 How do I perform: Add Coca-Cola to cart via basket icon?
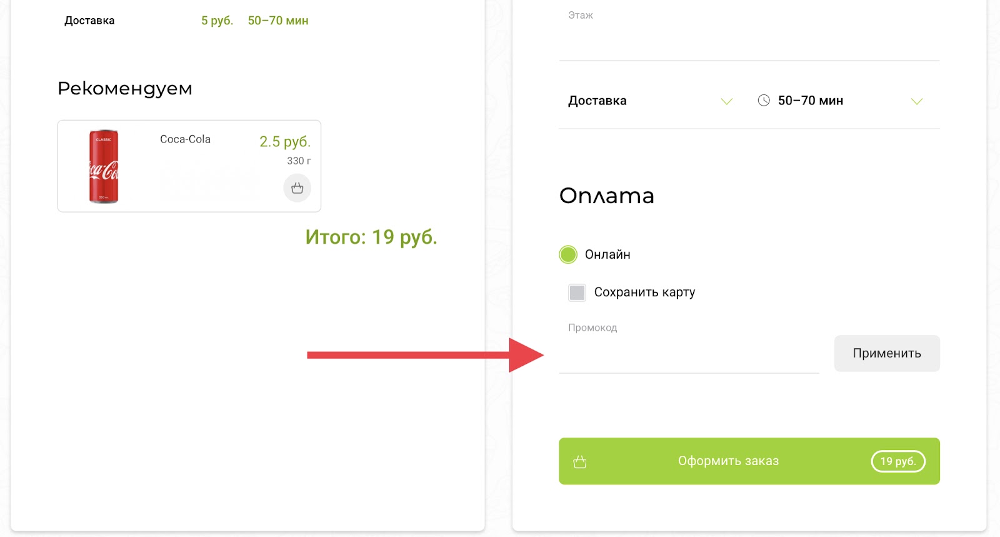click(x=297, y=188)
